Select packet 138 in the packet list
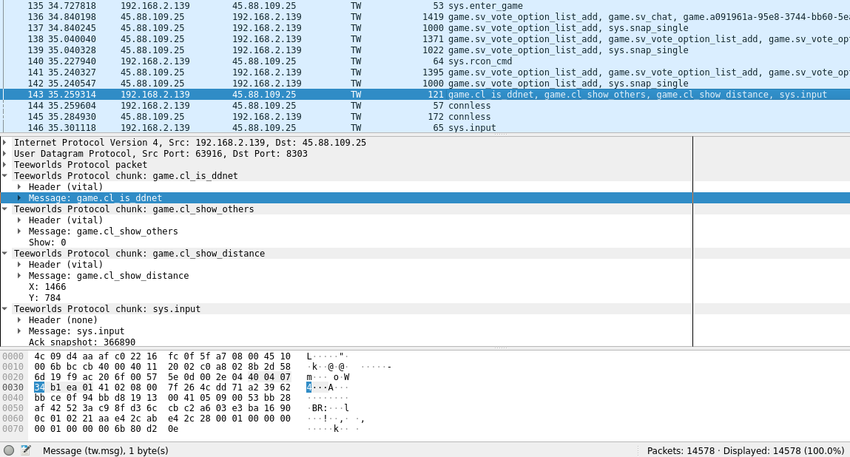 click(425, 39)
